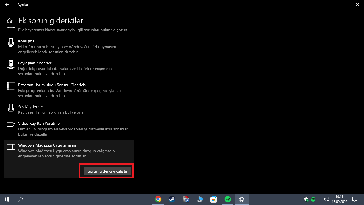Click the Program Uyumluluğu Sorunu Gidericisi icon
364x205 pixels.
pyautogui.click(x=11, y=86)
